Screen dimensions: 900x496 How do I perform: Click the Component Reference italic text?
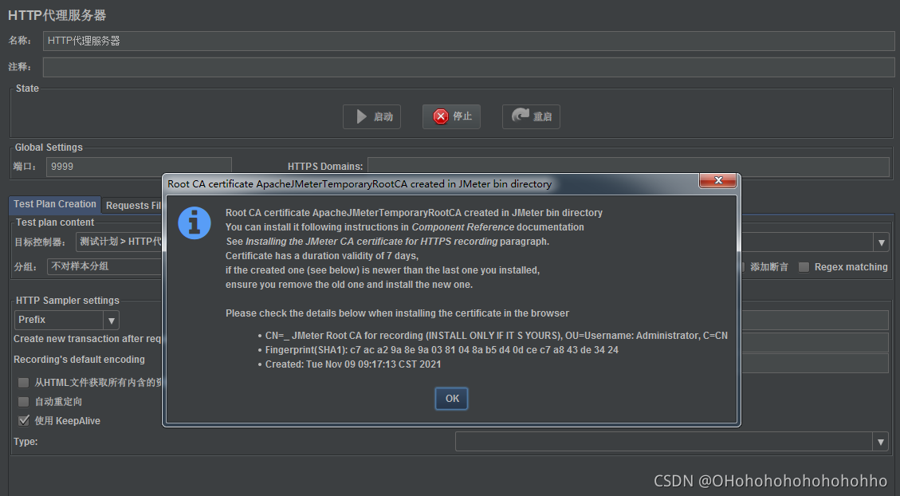(x=462, y=227)
